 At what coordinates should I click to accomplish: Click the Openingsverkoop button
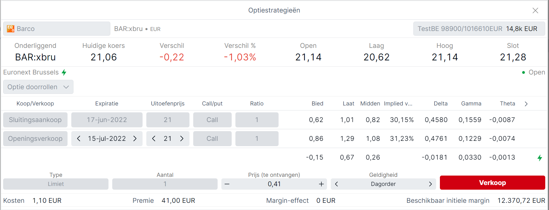point(35,139)
